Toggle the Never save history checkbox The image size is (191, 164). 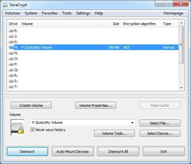click(x=32, y=130)
